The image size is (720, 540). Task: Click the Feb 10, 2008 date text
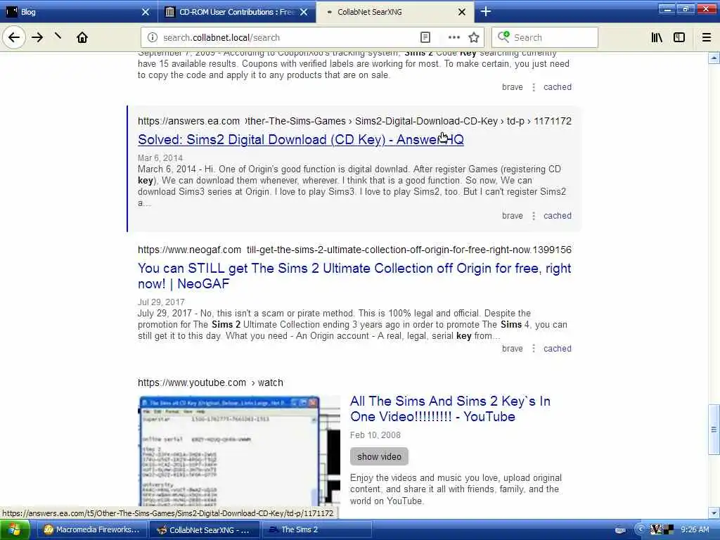(x=375, y=435)
